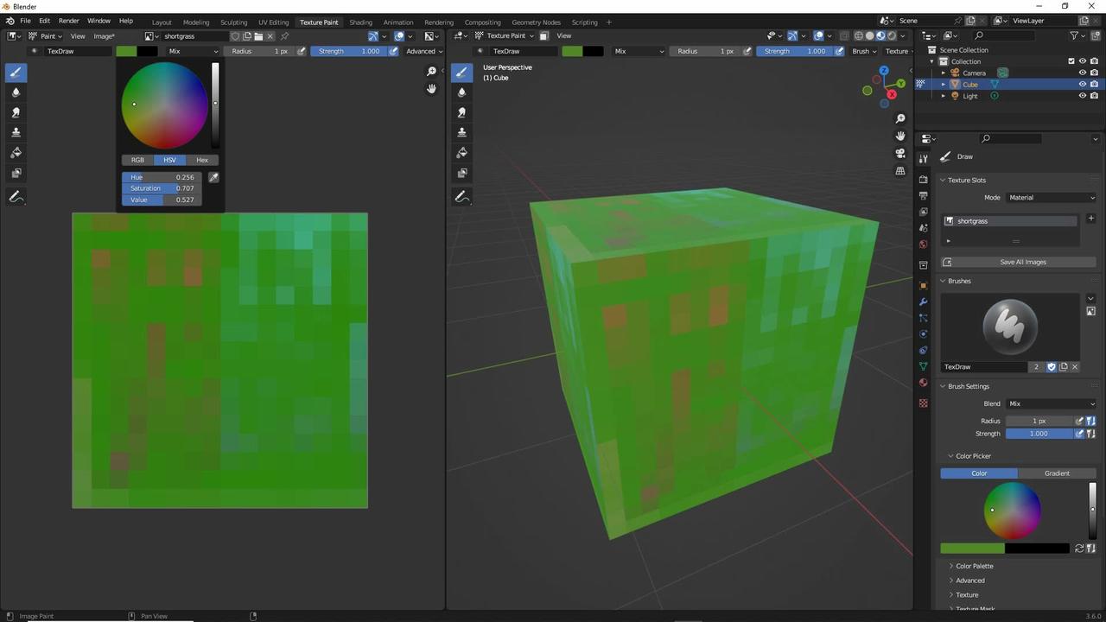Open the Blend mode dropdown in Brush Settings
Viewport: 1106px width, 622px height.
[1050, 403]
